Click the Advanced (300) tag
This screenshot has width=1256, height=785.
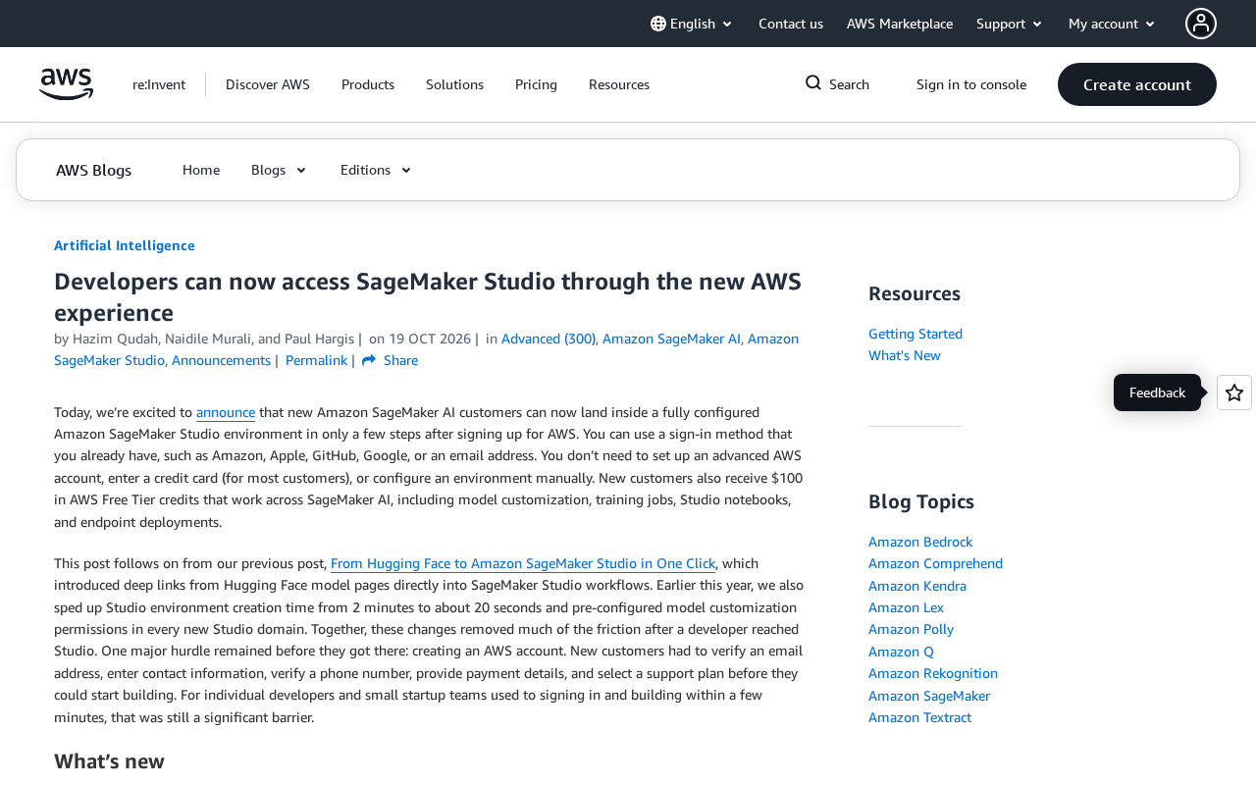pos(549,339)
